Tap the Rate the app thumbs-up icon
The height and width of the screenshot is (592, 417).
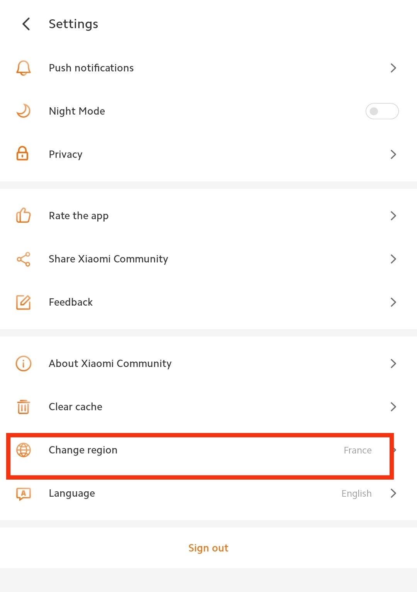point(23,216)
